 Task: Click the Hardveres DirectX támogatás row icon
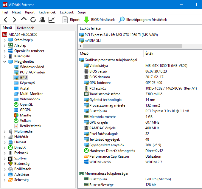pyautogui.click(x=86, y=151)
